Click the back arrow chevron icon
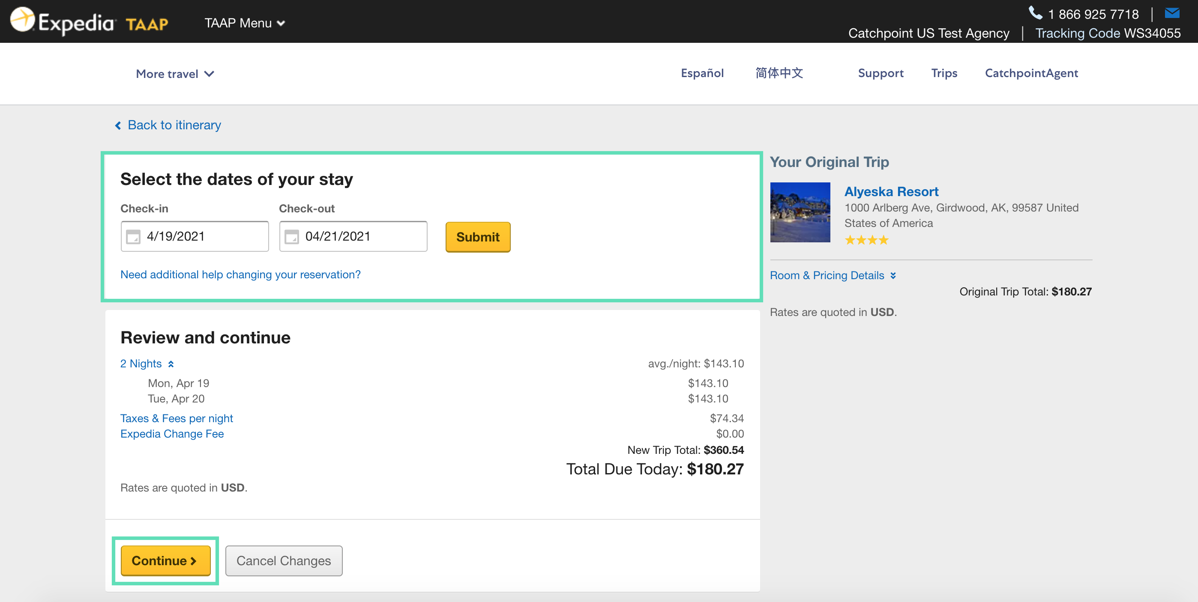Screen dimensions: 1198x602 coord(118,125)
